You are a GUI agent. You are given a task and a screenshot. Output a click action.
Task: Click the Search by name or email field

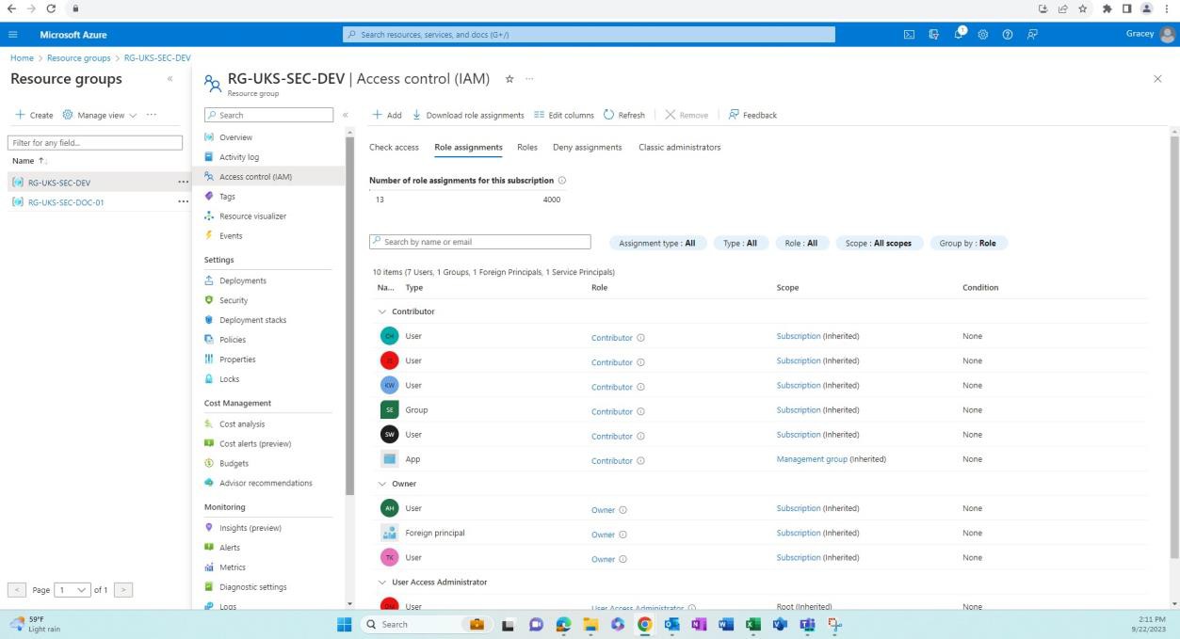[479, 242]
